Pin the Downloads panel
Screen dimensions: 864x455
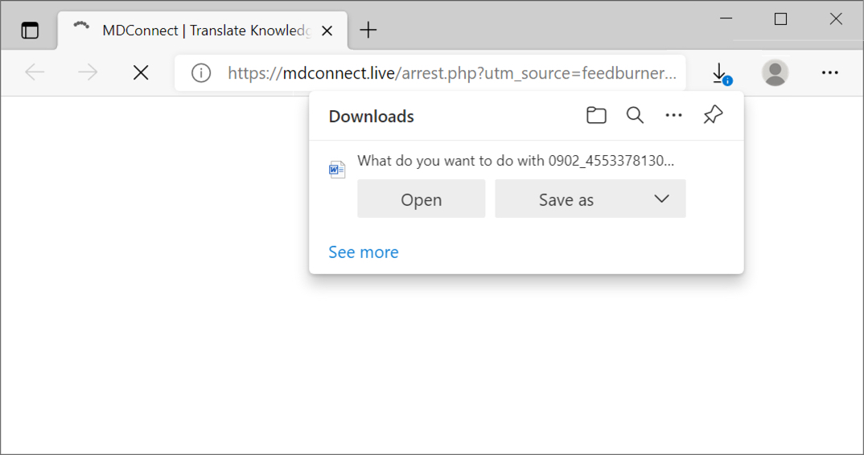tap(713, 115)
